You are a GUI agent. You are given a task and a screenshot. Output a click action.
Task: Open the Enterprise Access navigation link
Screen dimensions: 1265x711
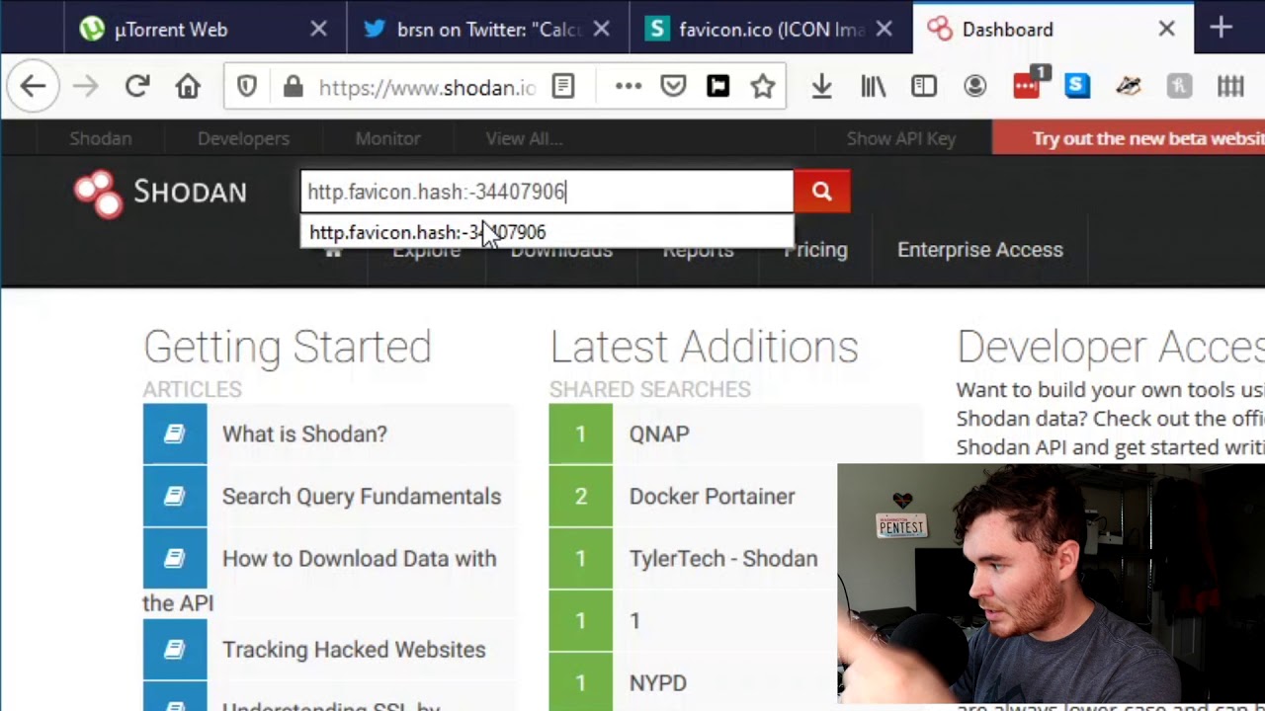pyautogui.click(x=980, y=250)
